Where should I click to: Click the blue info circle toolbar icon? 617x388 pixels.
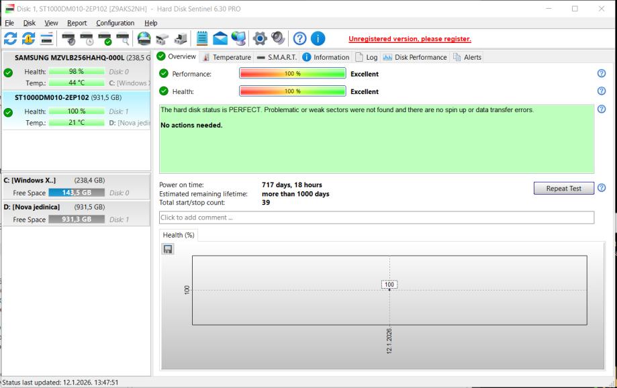318,39
